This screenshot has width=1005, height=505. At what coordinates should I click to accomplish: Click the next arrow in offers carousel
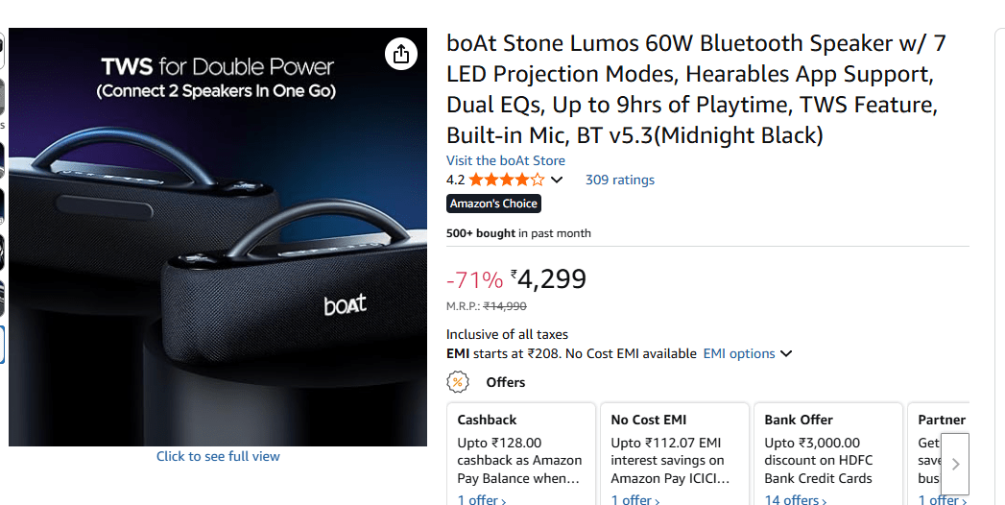coord(955,464)
